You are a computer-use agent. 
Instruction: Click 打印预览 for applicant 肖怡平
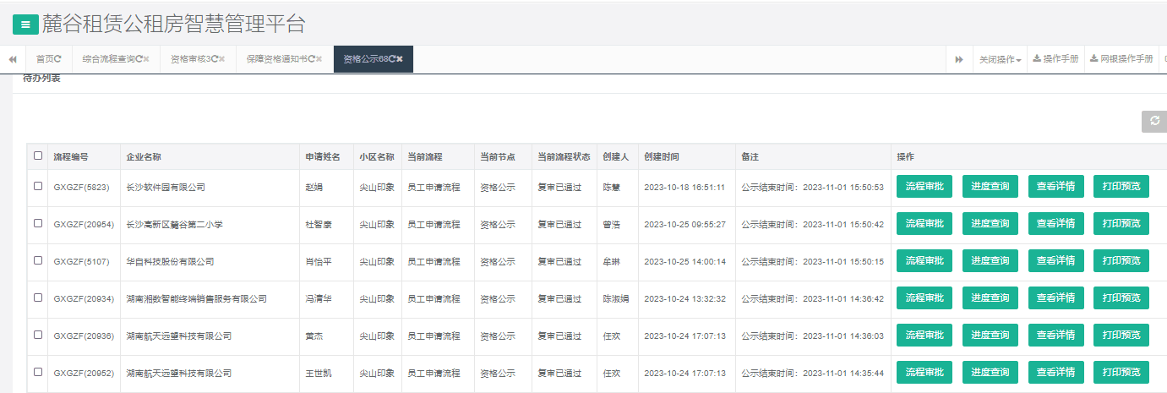(1121, 261)
